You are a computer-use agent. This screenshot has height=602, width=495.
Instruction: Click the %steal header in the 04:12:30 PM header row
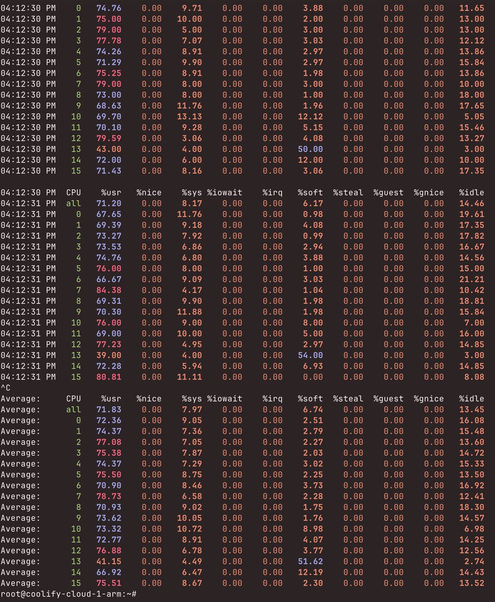point(348,193)
